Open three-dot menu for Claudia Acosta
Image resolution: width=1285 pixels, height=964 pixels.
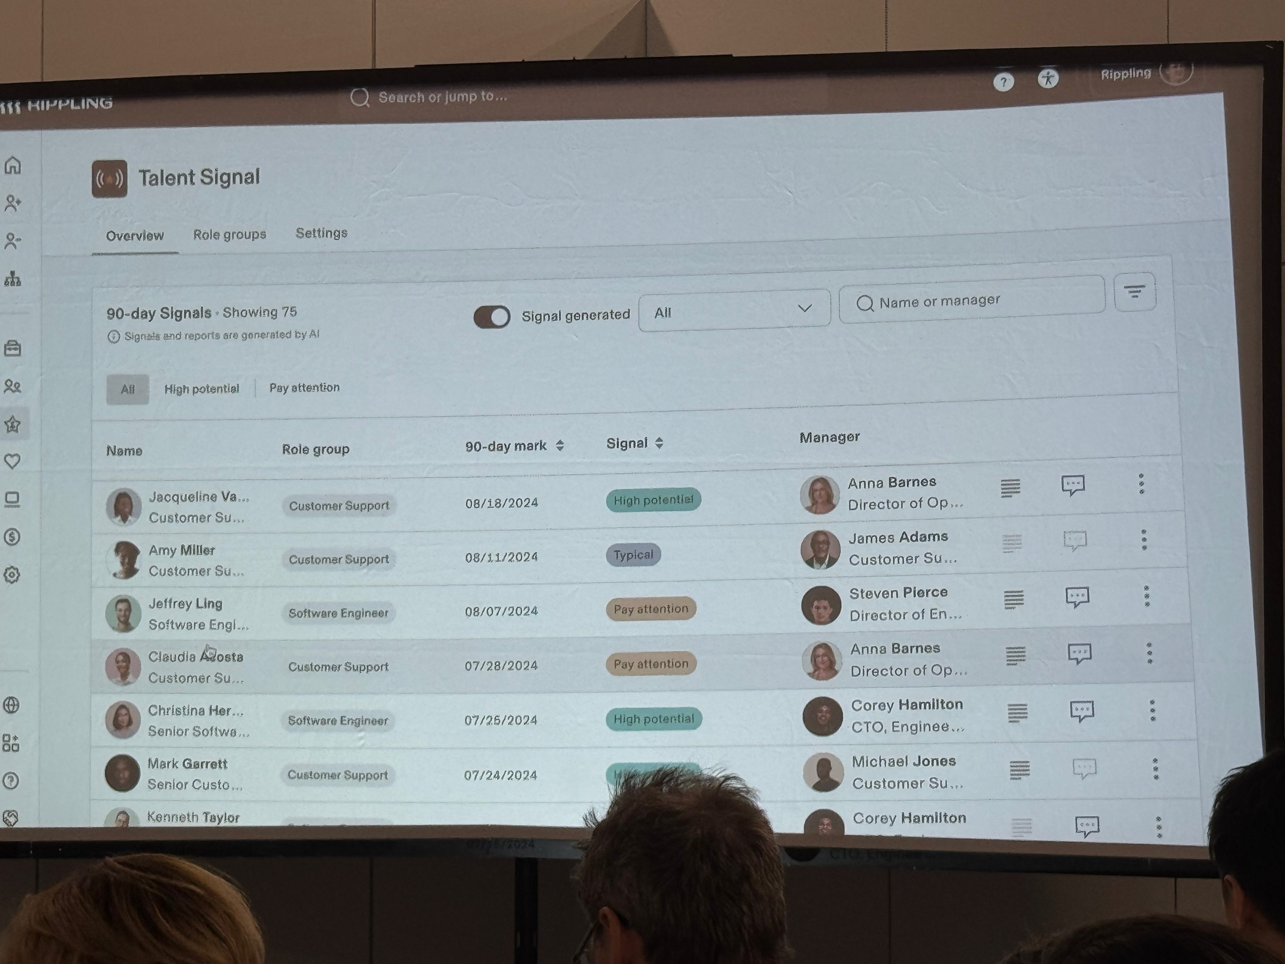point(1149,653)
